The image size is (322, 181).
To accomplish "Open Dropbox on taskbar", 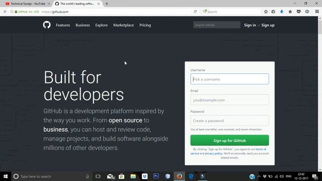I will (x=144, y=176).
